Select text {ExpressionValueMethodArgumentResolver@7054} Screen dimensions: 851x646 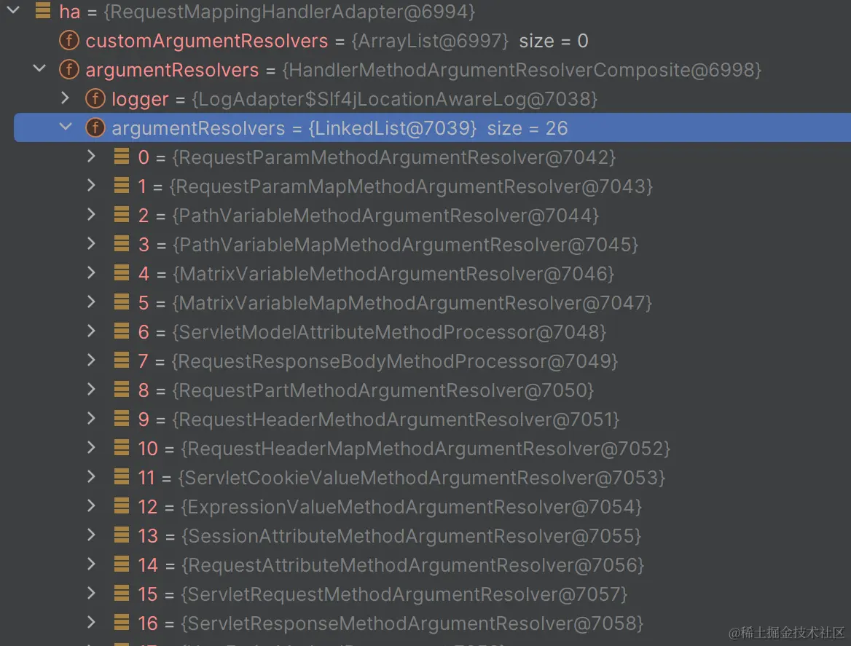click(x=412, y=507)
